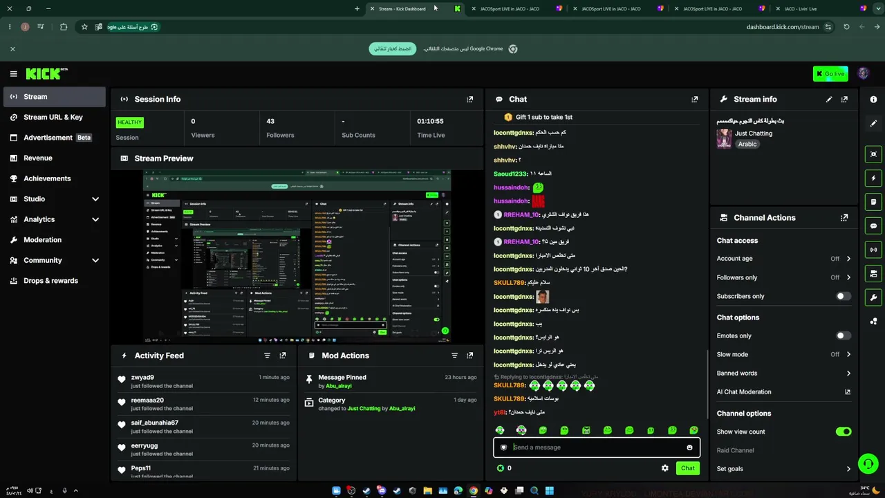Viewport: 885px width, 498px height.
Task: Open Advertisement Beta page
Action: (x=54, y=138)
